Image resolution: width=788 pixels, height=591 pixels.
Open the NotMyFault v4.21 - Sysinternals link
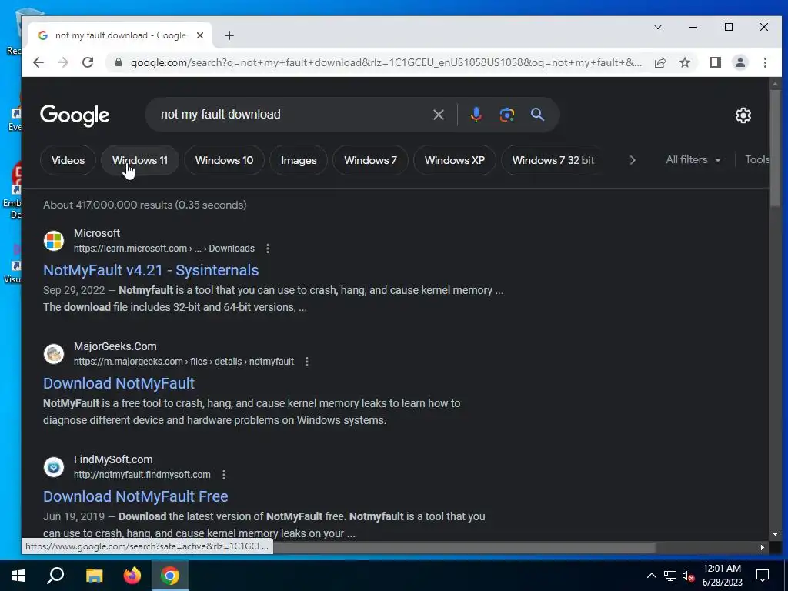tap(151, 270)
